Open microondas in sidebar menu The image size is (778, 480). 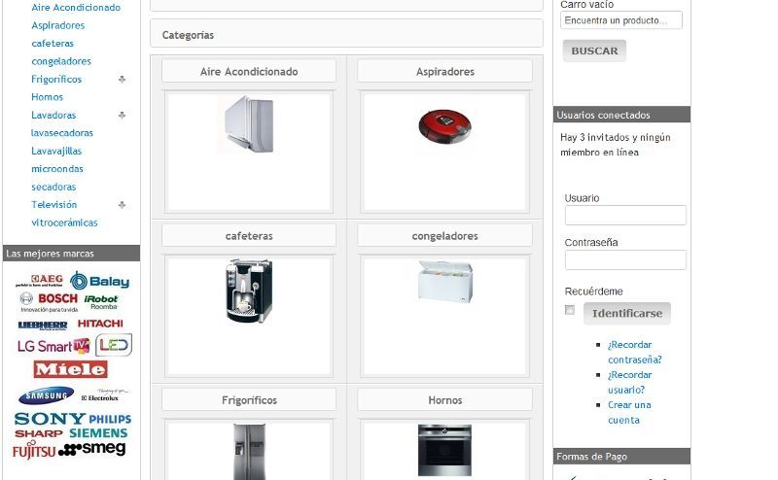57,169
